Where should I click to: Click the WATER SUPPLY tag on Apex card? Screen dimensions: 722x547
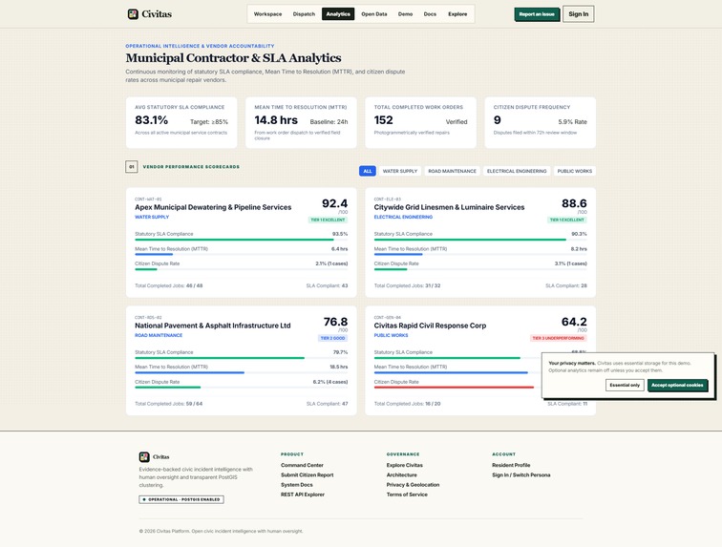point(152,217)
